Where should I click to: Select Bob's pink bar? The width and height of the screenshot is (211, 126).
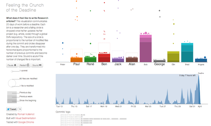pyautogui.click(x=146, y=48)
